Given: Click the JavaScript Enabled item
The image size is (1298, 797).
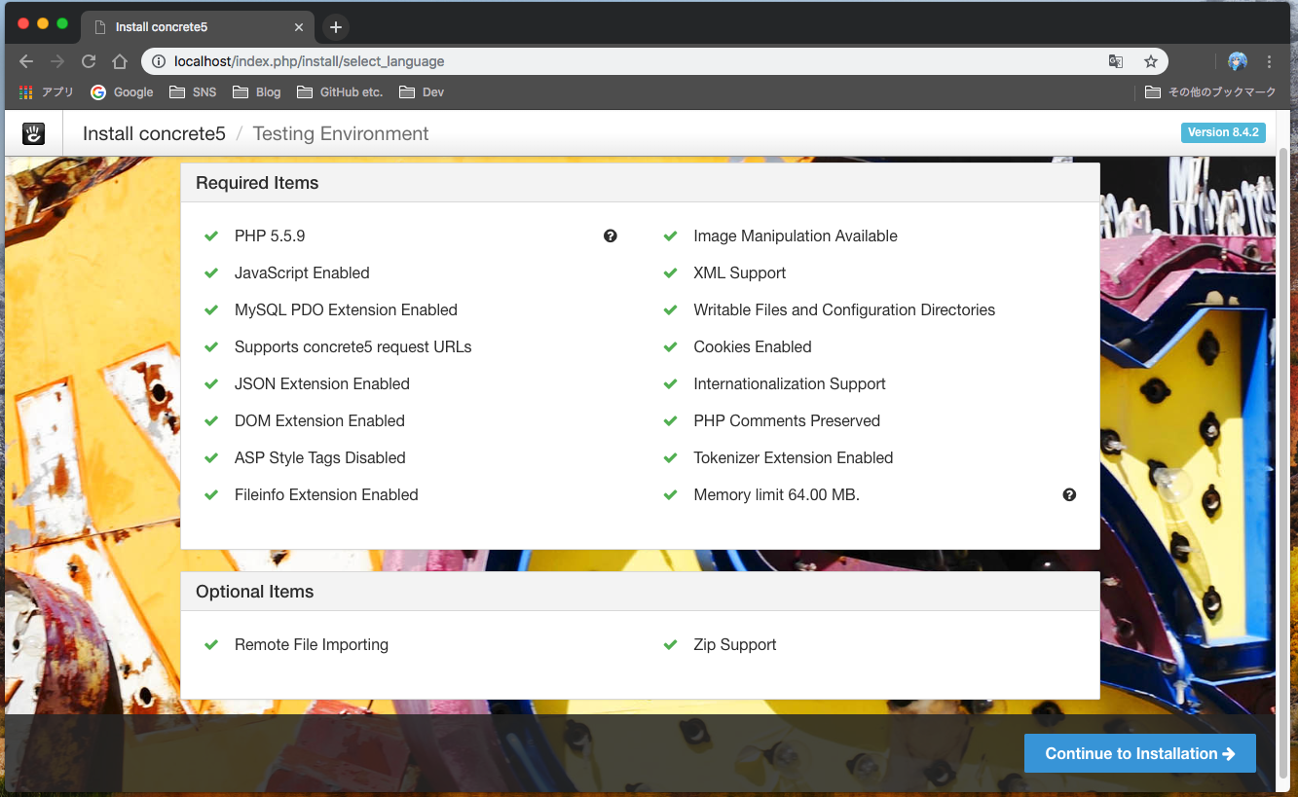Looking at the screenshot, I should click(x=302, y=272).
